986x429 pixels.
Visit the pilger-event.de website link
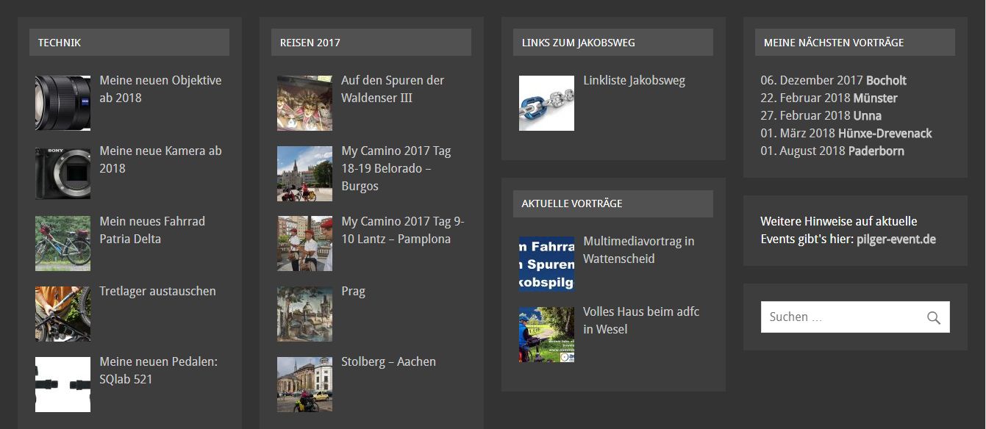(x=896, y=239)
